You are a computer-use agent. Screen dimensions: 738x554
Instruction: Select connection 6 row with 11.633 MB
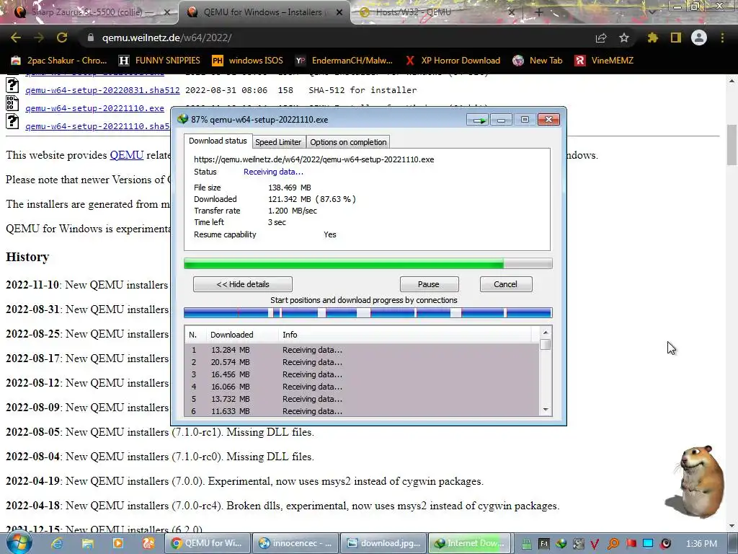point(362,410)
